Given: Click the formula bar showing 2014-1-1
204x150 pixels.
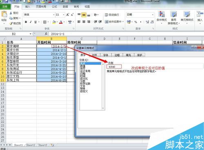Looking at the screenshot, I should (x=126, y=34).
